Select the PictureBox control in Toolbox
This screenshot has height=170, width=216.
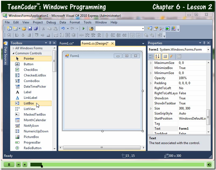coord(31,137)
